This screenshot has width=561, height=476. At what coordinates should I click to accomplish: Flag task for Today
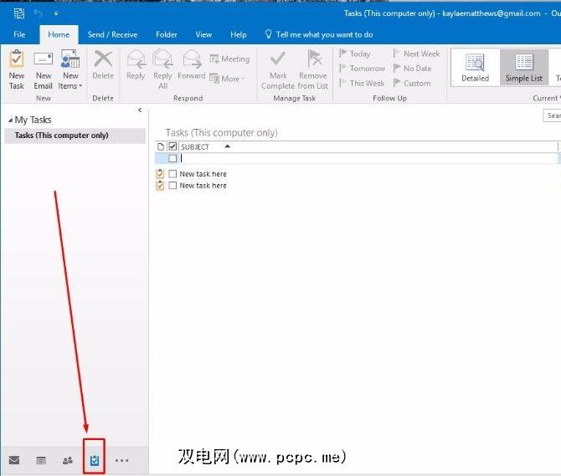355,54
